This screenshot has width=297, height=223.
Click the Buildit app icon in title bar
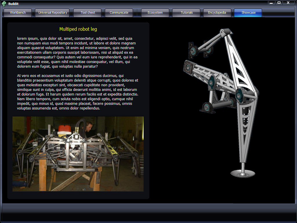[4, 3]
